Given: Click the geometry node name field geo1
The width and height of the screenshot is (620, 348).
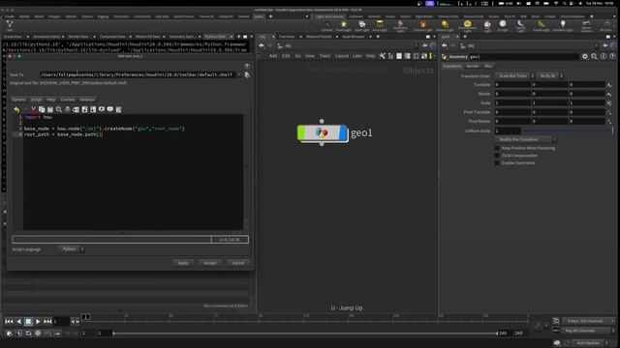Looking at the screenshot, I should (x=524, y=57).
